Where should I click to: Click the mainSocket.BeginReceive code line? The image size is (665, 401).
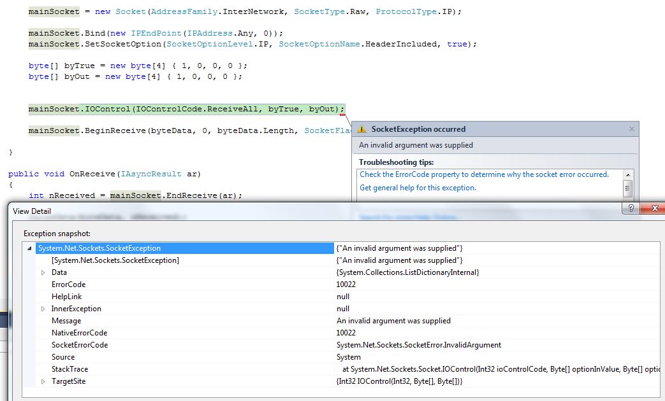189,131
